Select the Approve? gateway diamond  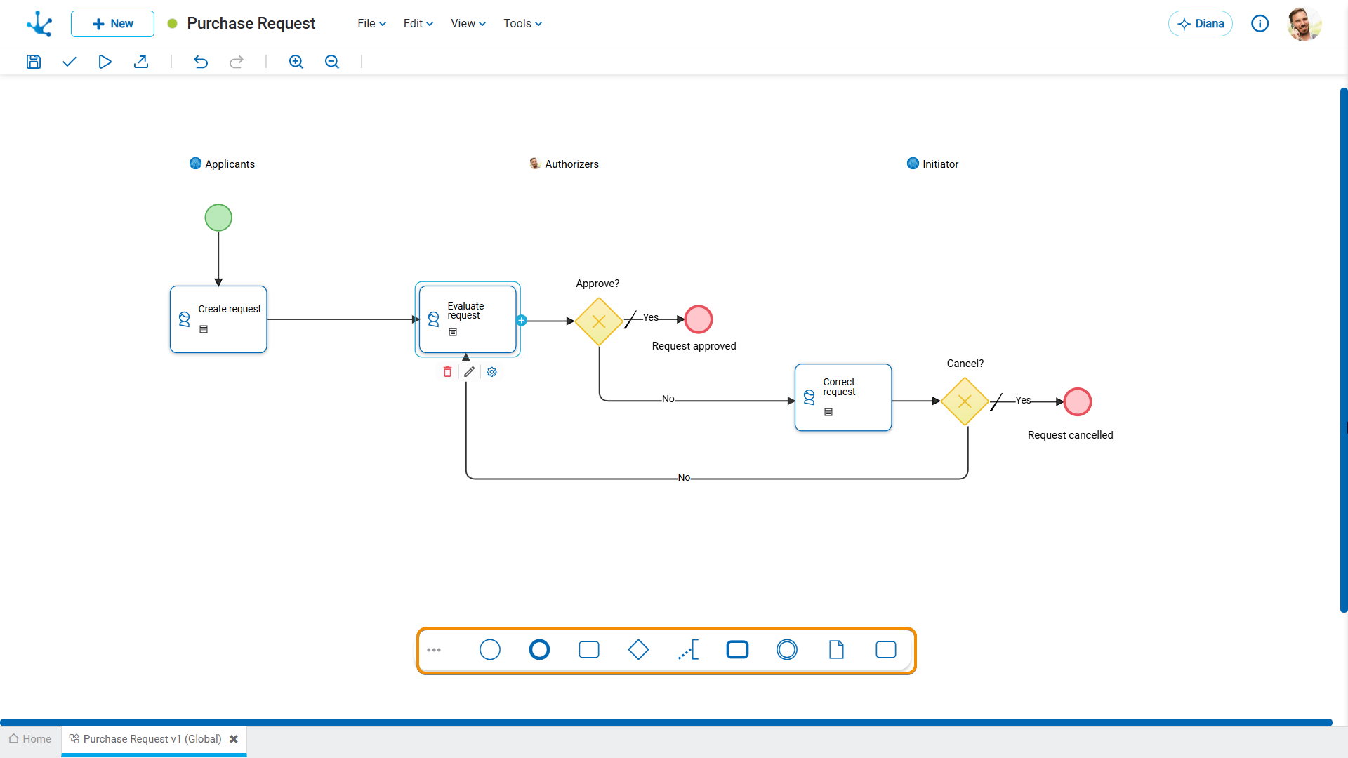pyautogui.click(x=599, y=321)
